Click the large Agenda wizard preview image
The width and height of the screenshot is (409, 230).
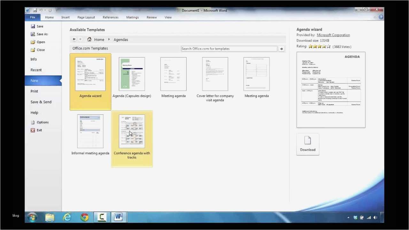point(331,90)
